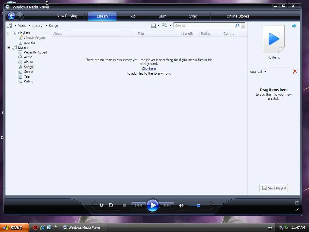Screen dimensions: 309x232
Task: Click the Search input field
Action: 204,26
